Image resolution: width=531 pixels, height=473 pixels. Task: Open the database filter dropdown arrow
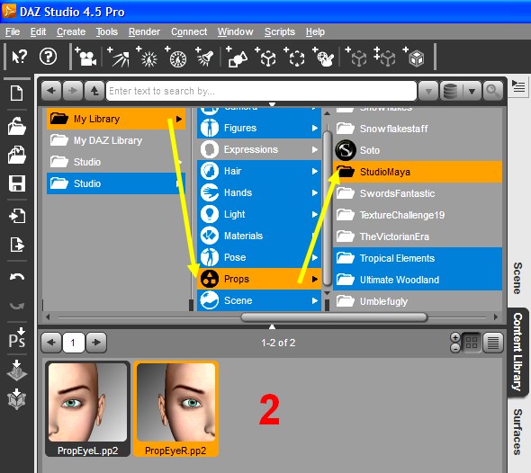click(472, 91)
